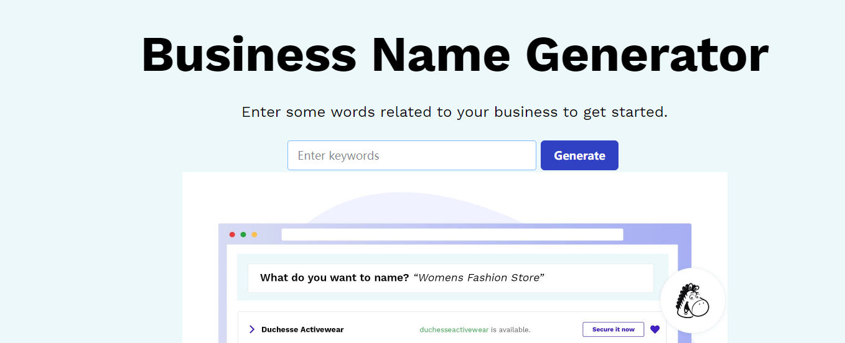
Task: Click the mock browser address bar
Action: 452,234
